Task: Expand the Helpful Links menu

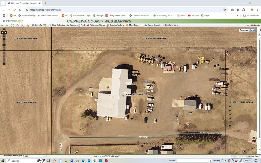Action: [x=170, y=25]
